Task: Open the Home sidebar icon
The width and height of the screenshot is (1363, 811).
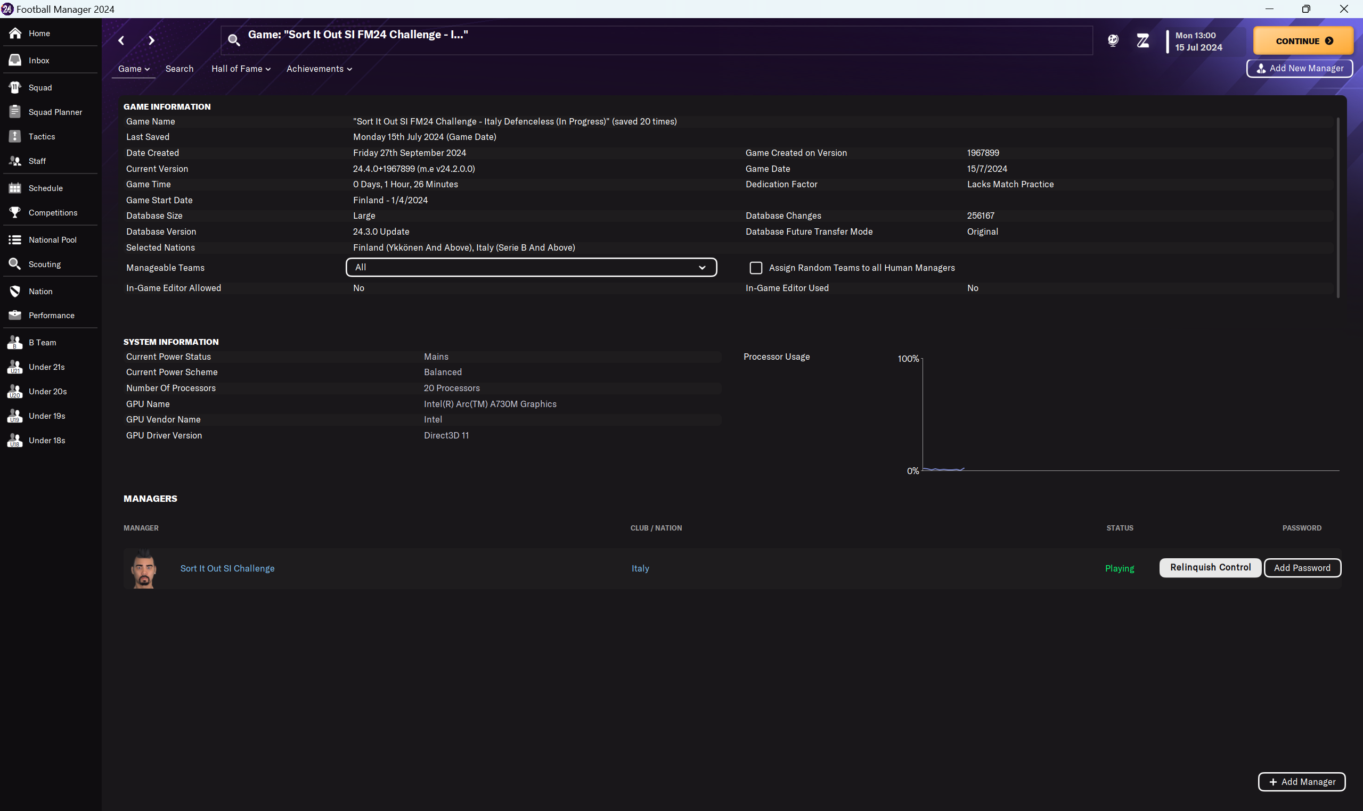Action: pos(15,34)
